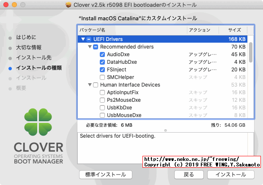Viewport: 263px width, 185px height.
Task: Minimize the installer with yellow button
Action: click(x=14, y=5)
